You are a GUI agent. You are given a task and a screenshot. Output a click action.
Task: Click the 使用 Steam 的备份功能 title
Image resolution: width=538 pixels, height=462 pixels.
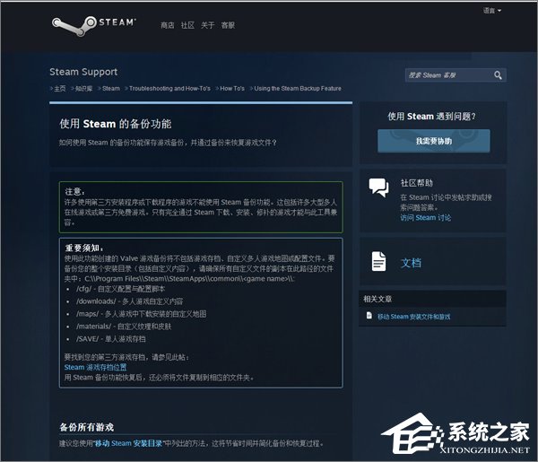pyautogui.click(x=116, y=124)
